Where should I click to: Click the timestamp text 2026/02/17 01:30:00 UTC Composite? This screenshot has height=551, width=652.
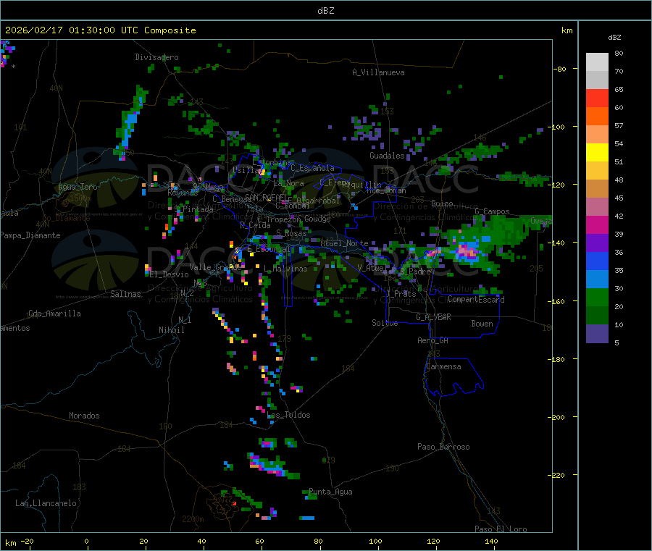click(x=100, y=30)
